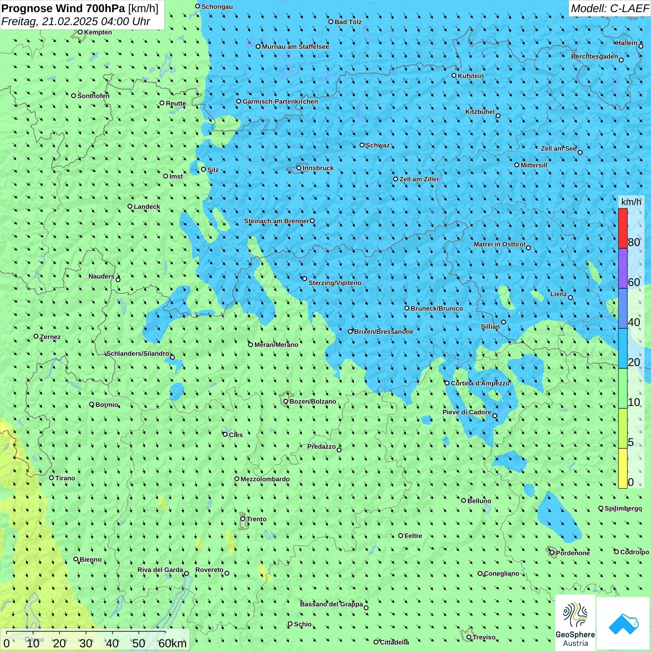This screenshot has height=651, width=651.
Task: Click the red 80 km/h legend segment
Action: pyautogui.click(x=623, y=228)
